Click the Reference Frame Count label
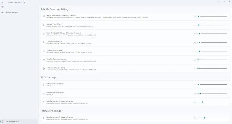This screenshot has height=124, width=232. click(x=55, y=92)
